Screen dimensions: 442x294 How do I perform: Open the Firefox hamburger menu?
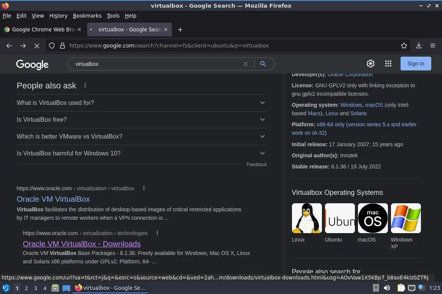433,46
